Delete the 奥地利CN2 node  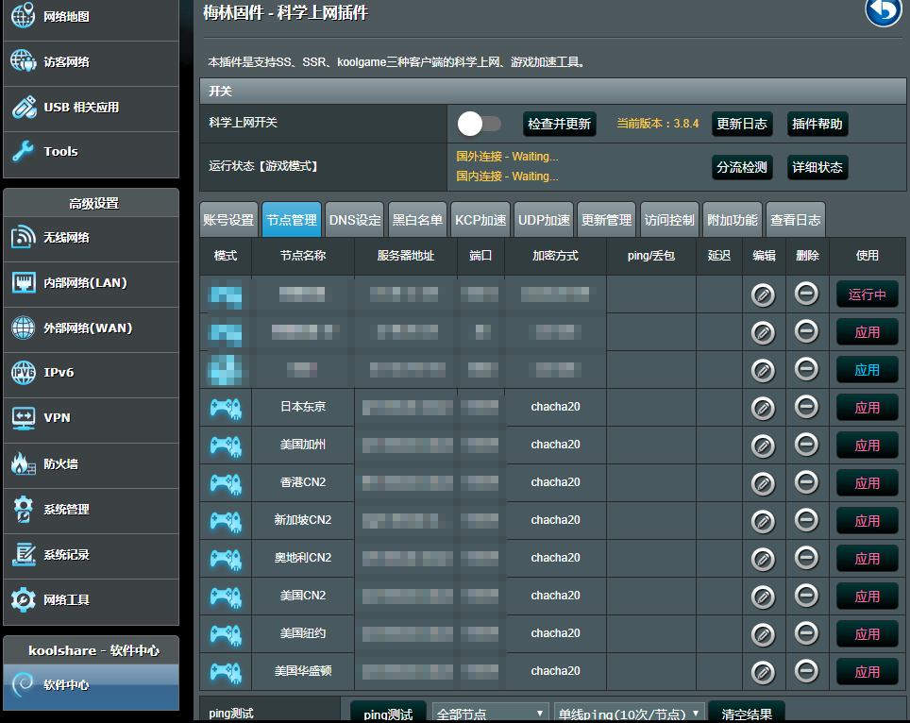pos(806,557)
